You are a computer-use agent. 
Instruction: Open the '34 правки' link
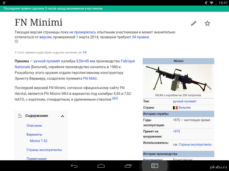[140, 37]
